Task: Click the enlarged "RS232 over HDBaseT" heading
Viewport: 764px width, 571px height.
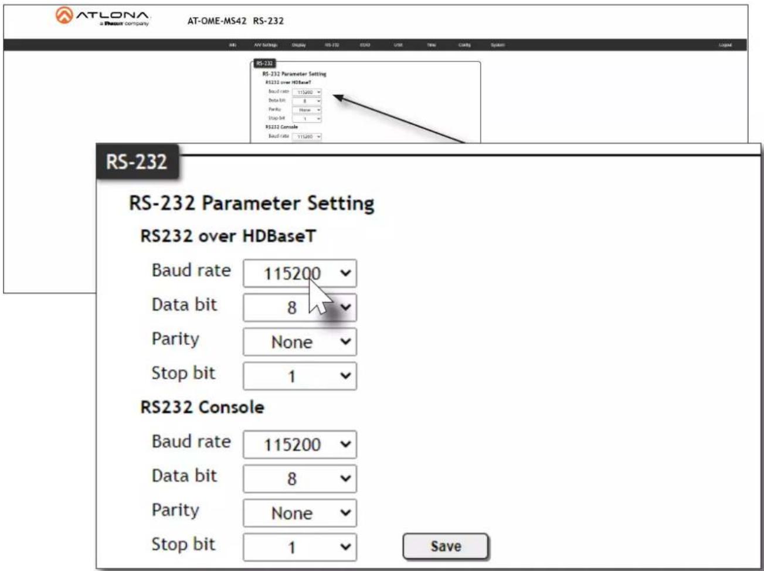Action: coord(228,237)
